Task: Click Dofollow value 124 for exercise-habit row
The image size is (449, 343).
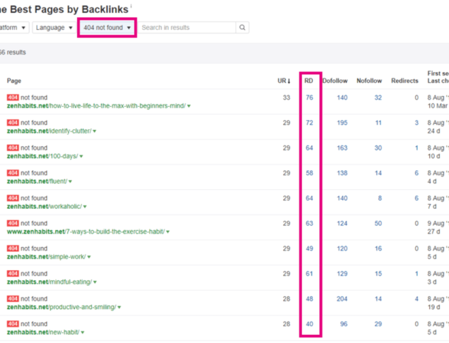Action: (342, 223)
